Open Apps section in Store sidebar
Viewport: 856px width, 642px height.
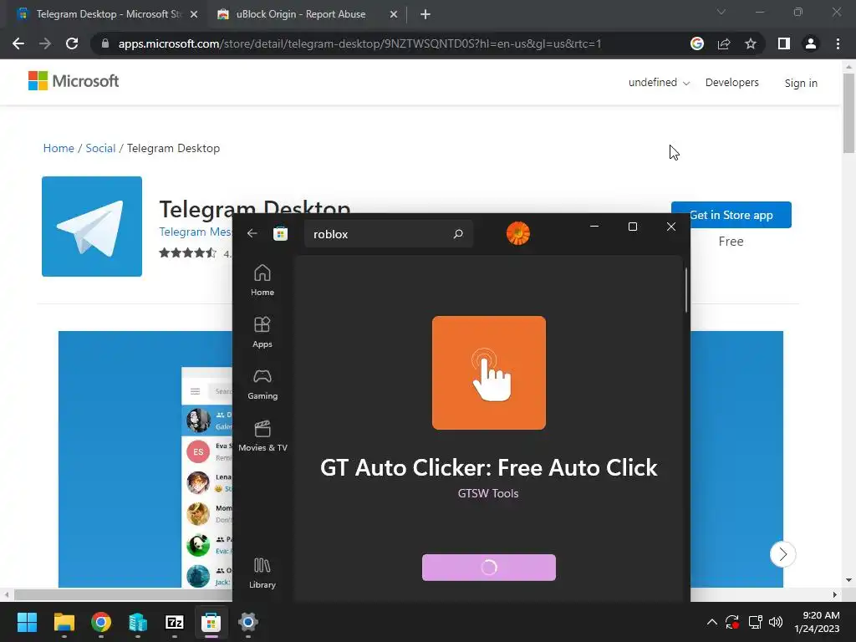click(x=262, y=332)
